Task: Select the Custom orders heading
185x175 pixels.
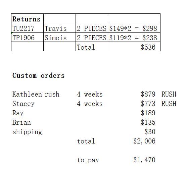Action: coord(39,75)
